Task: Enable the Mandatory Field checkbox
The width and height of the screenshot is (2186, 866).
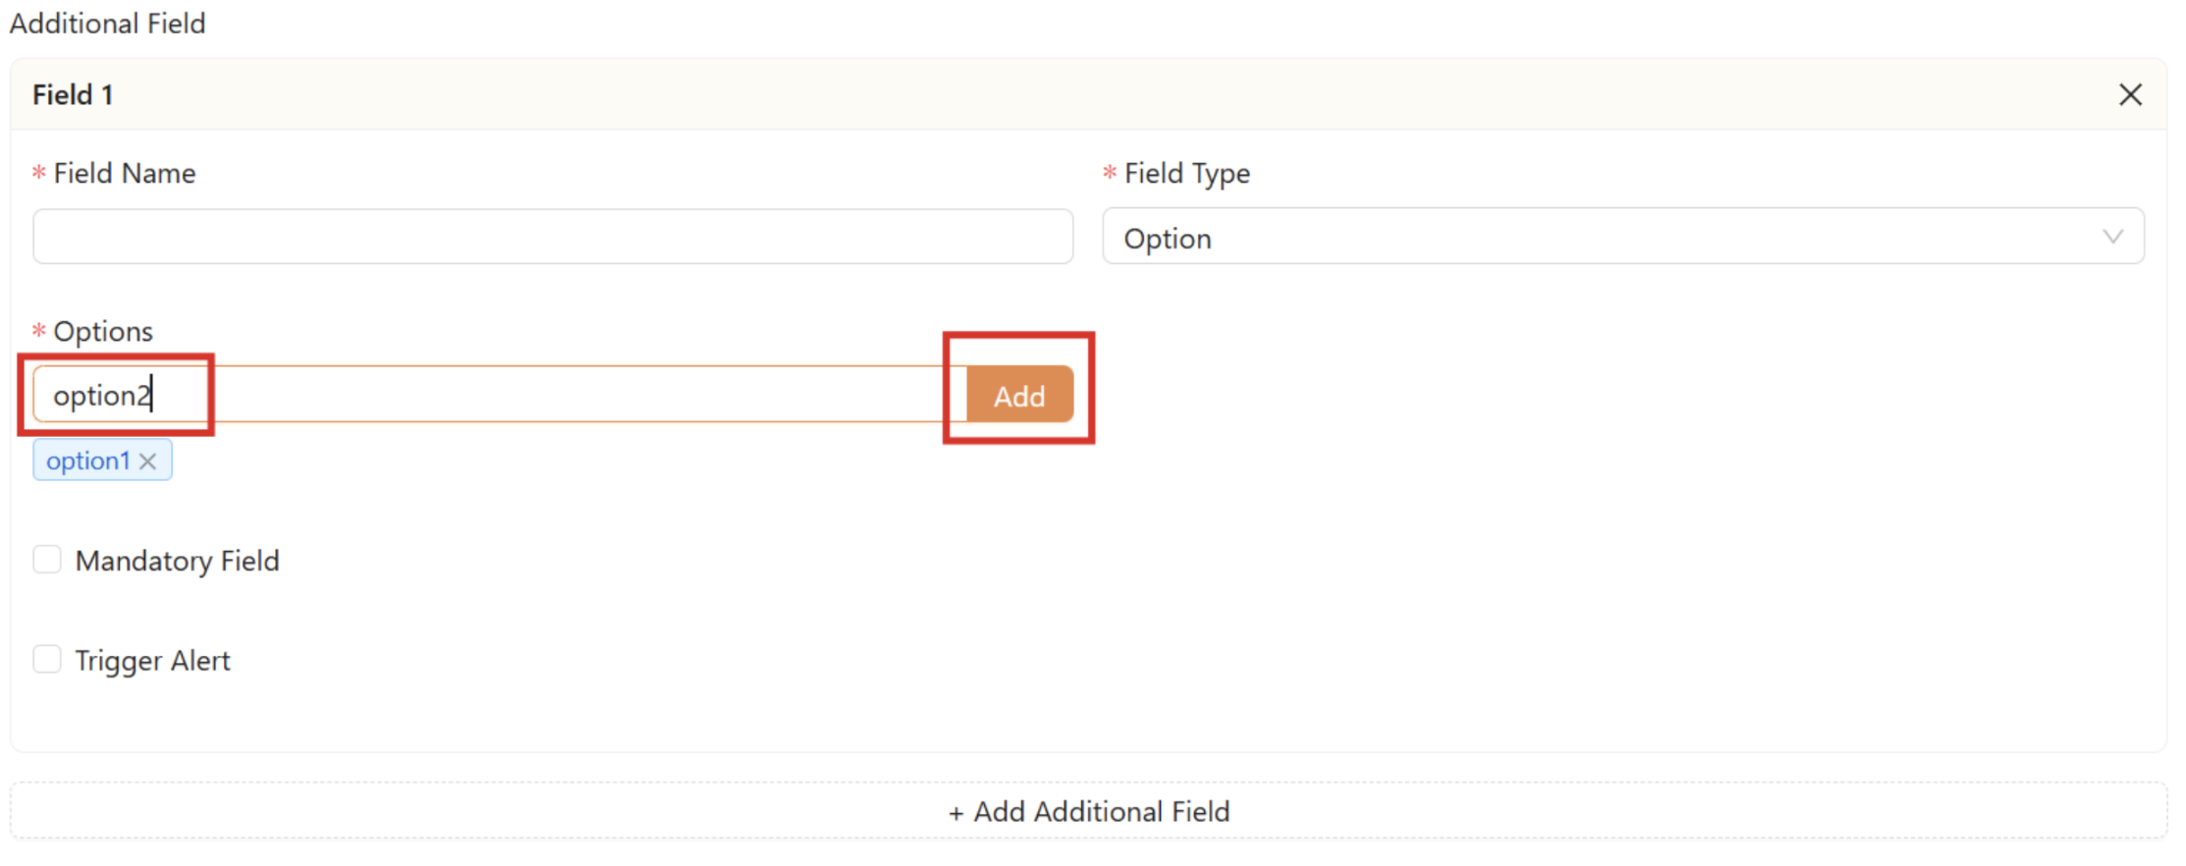Action: click(x=47, y=559)
